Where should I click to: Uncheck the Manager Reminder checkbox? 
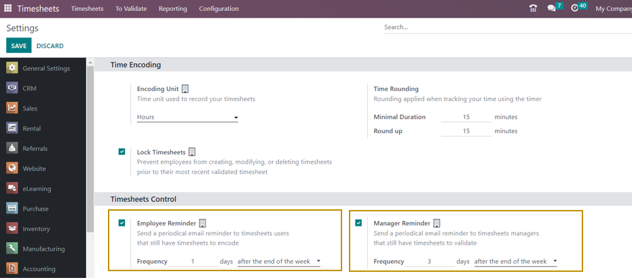point(358,223)
